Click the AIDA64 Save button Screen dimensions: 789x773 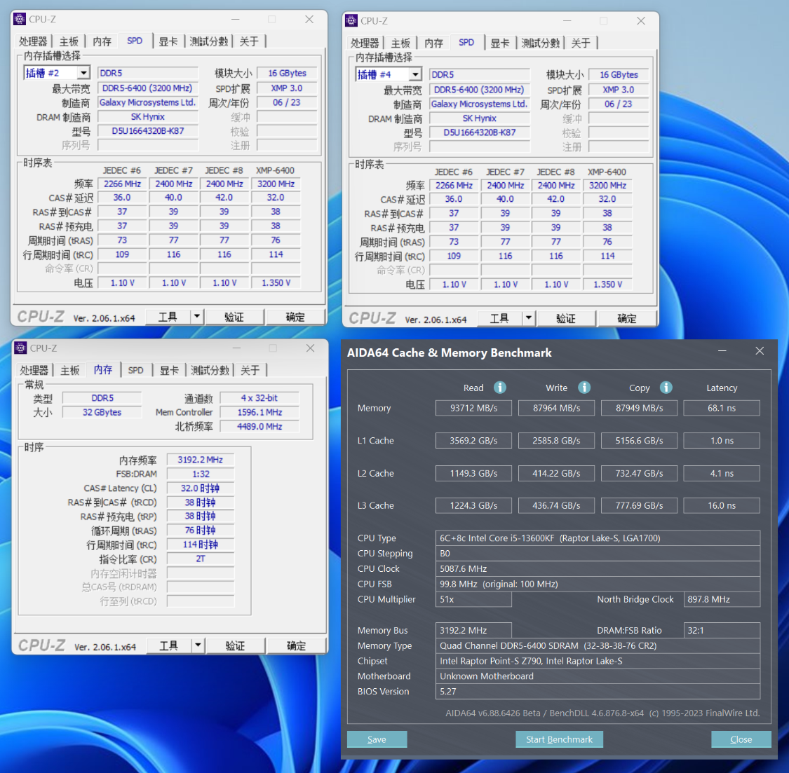(x=377, y=739)
